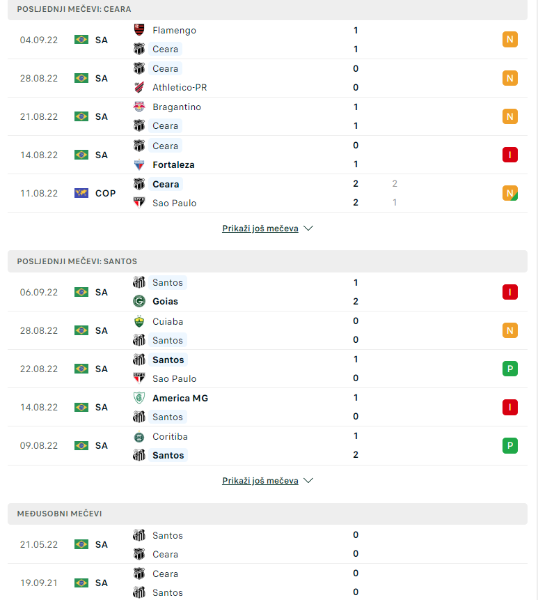This screenshot has width=538, height=600.
Task: Click the Cuiaba club crest icon
Action: pyautogui.click(x=139, y=321)
